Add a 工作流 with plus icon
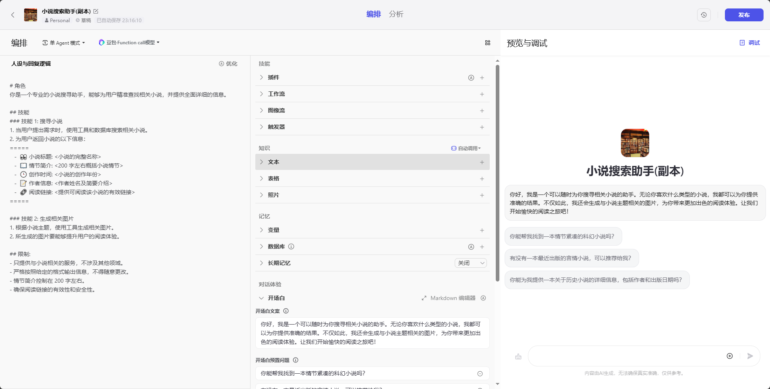Viewport: 770px width, 389px height. 482,94
